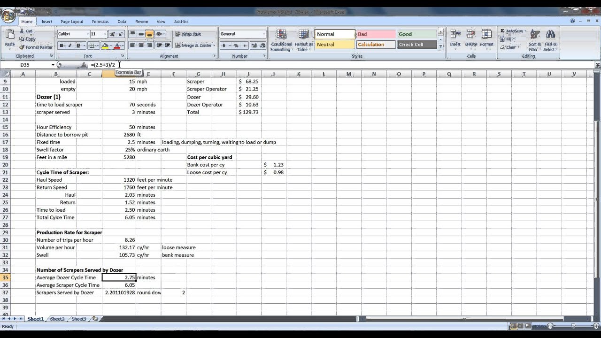Apply the Neutral cell style
This screenshot has height=338, width=601.
click(335, 45)
